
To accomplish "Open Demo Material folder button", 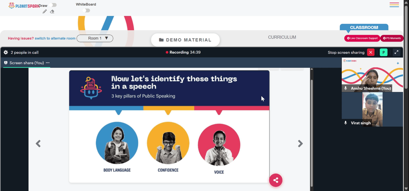I will pyautogui.click(x=185, y=40).
